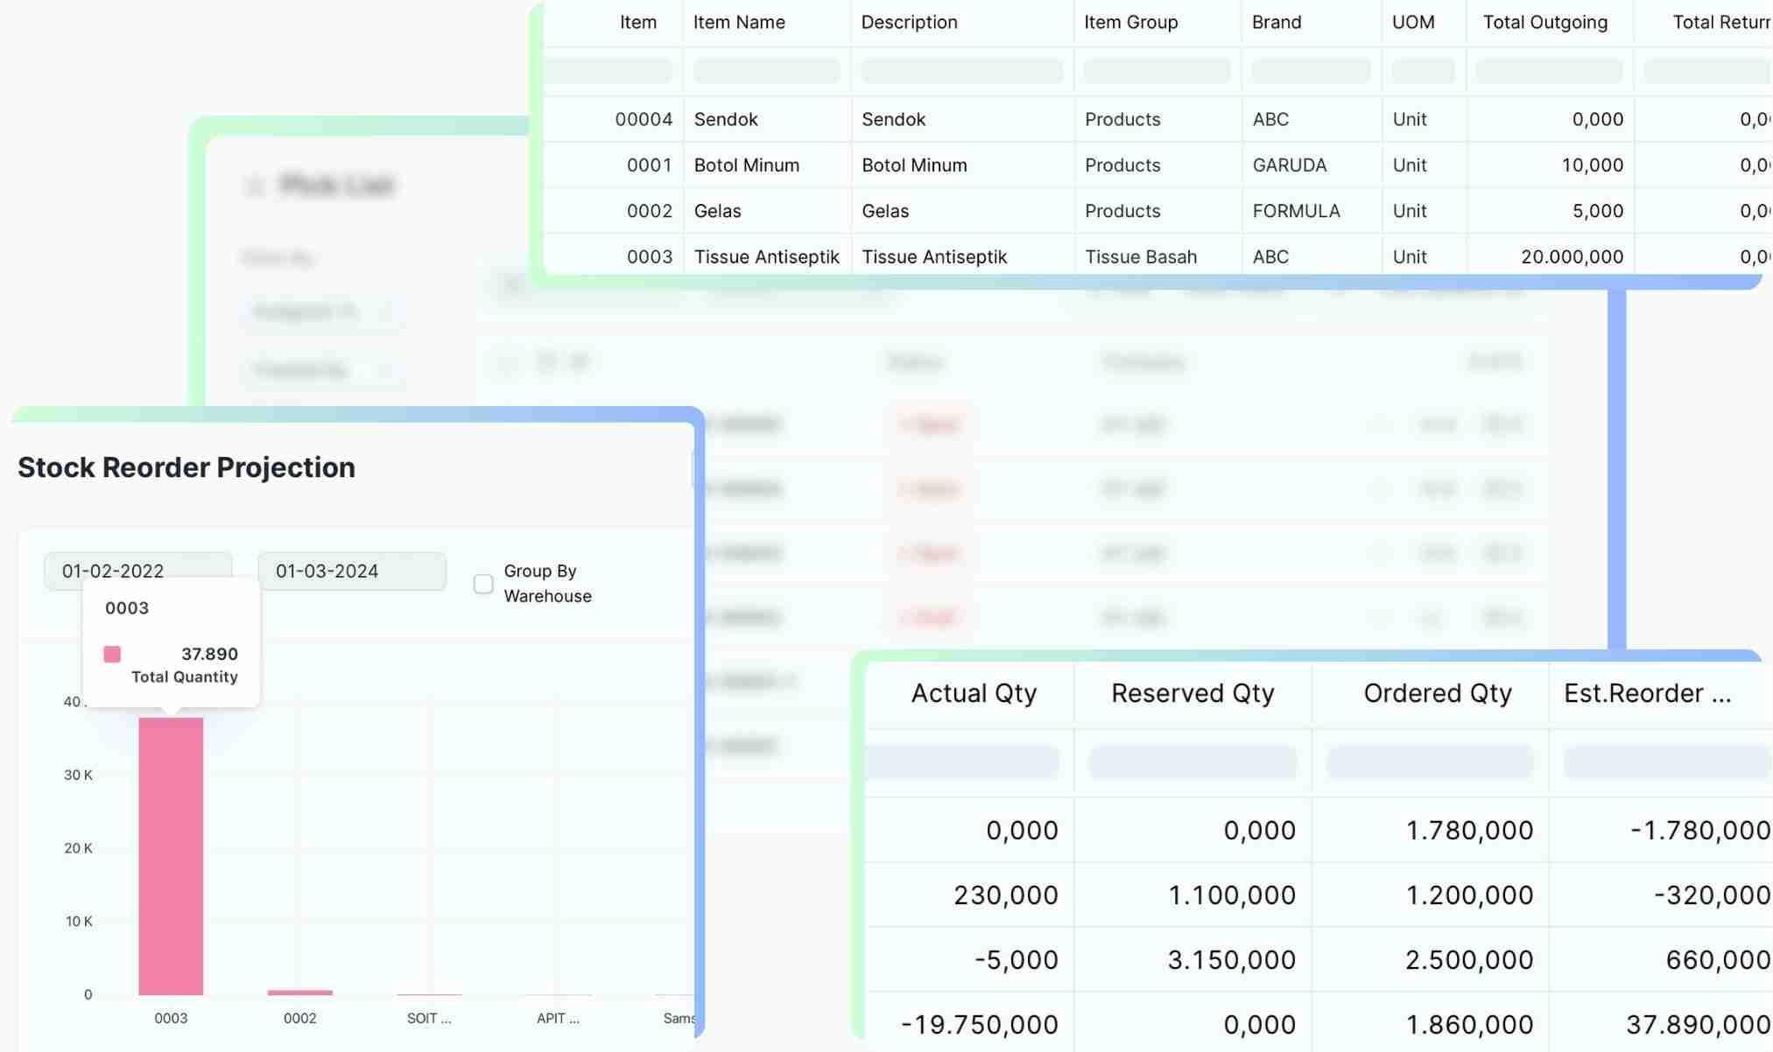Select the Botol Minum row item code 0001
Viewport: 1773px width, 1052px height.
click(x=649, y=165)
